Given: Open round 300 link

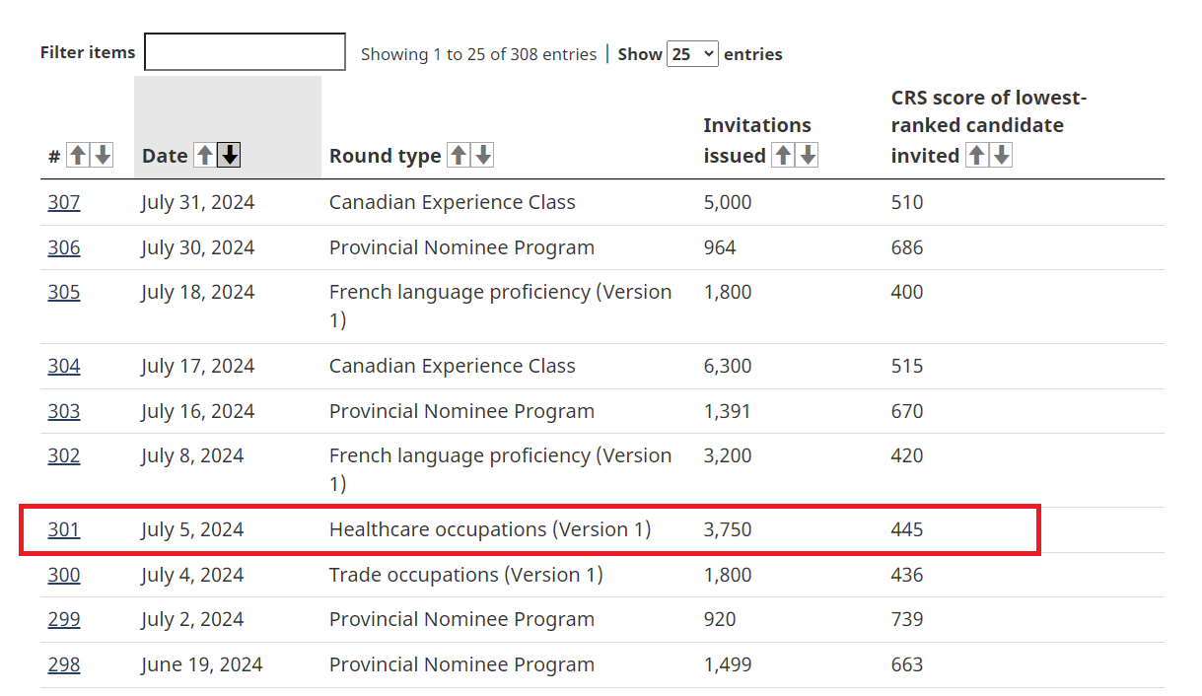Looking at the screenshot, I should click(x=64, y=575).
